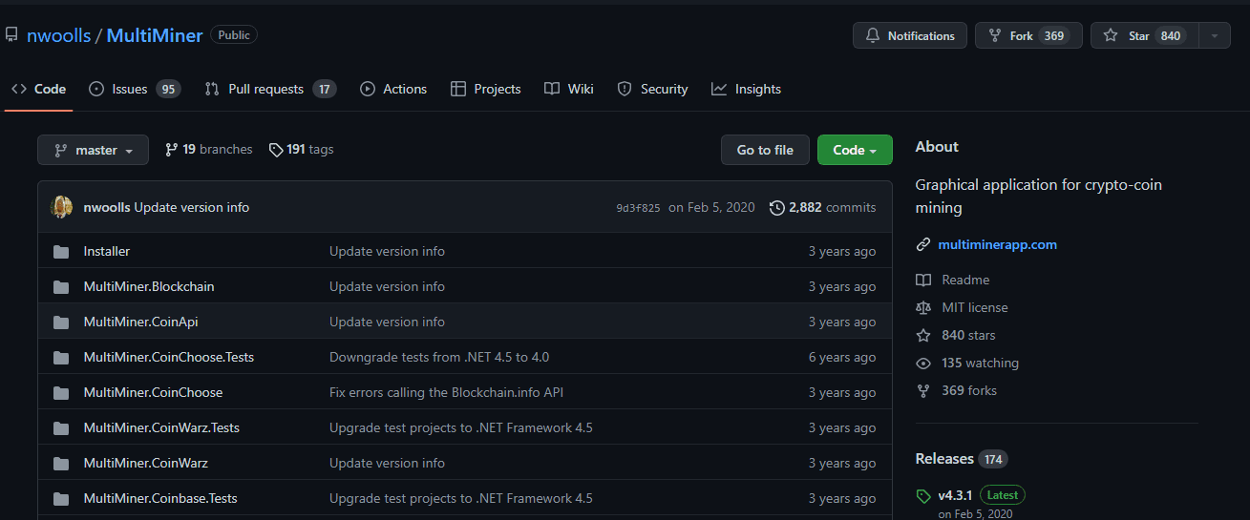
Task: Open the MultiMiner.CoinWarz.Tests folder
Action: [161, 428]
